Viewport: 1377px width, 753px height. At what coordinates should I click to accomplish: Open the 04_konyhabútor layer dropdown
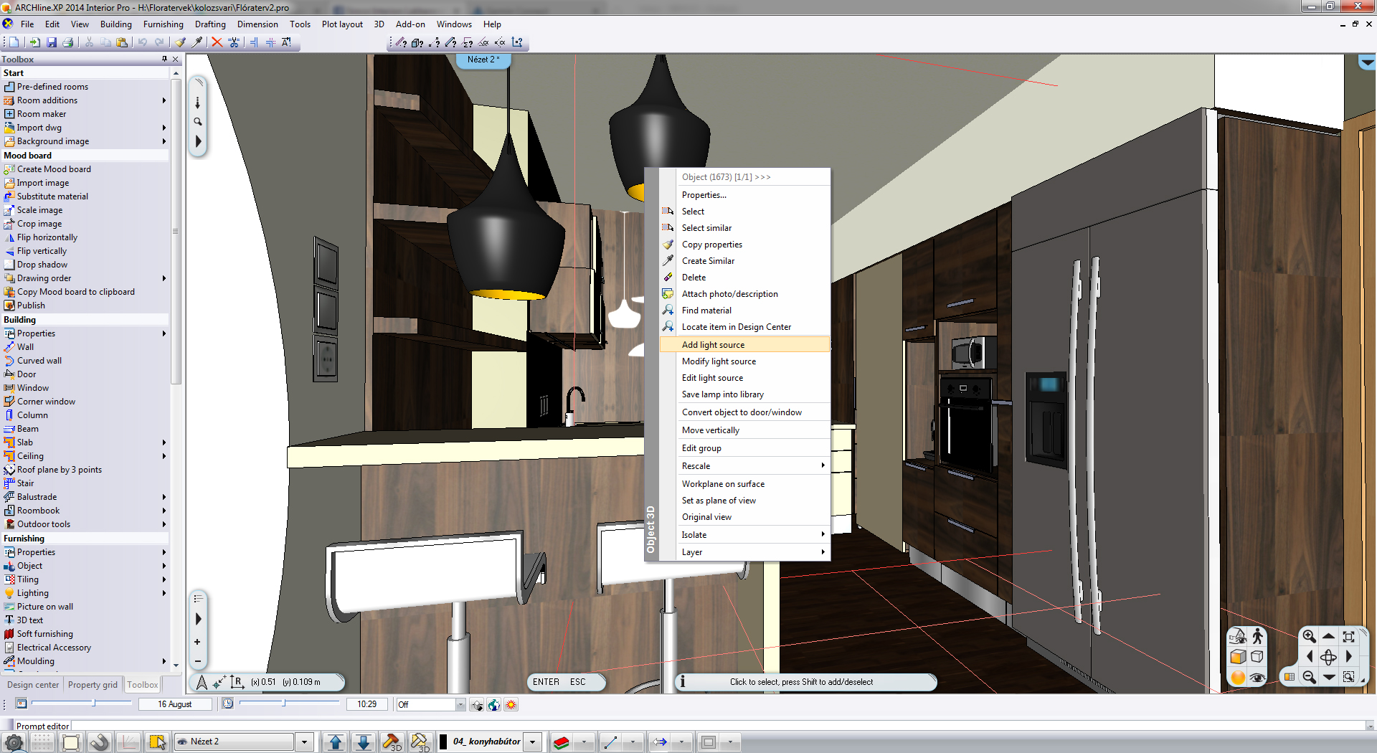click(533, 742)
